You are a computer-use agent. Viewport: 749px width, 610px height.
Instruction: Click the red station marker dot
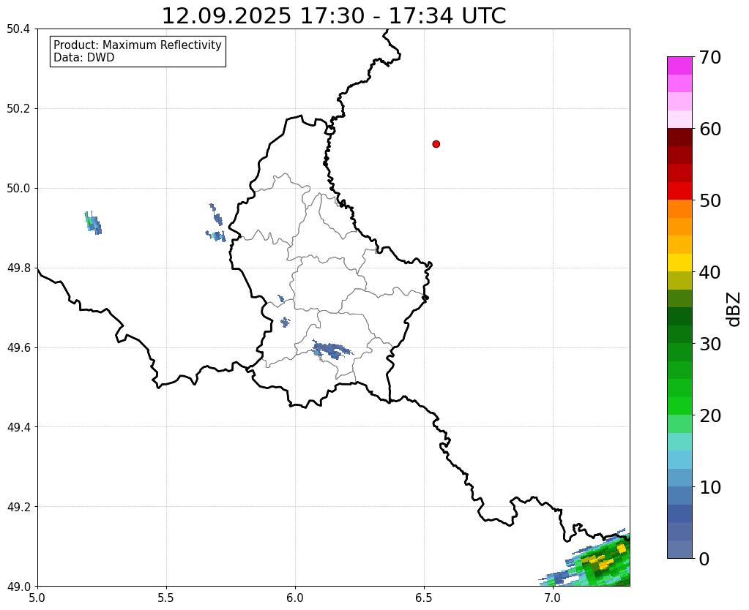[x=436, y=144]
